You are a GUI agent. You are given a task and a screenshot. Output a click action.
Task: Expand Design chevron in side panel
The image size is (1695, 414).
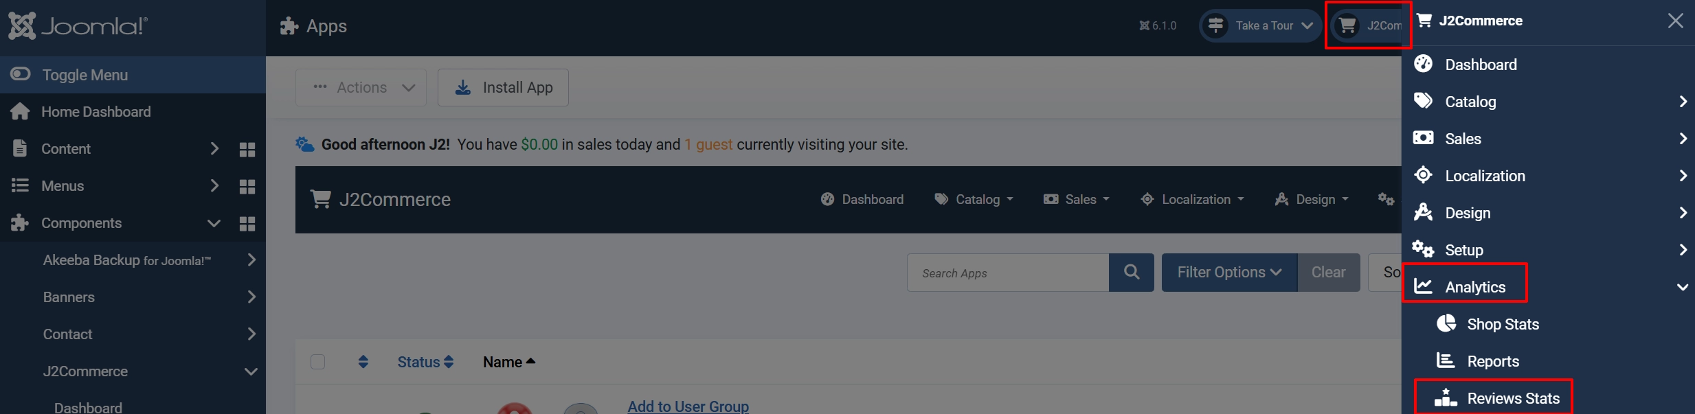point(1683,213)
